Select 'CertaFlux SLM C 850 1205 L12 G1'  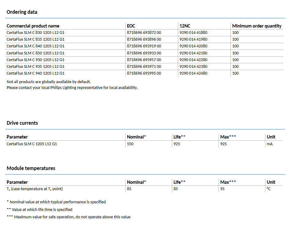click(x=35, y=53)
